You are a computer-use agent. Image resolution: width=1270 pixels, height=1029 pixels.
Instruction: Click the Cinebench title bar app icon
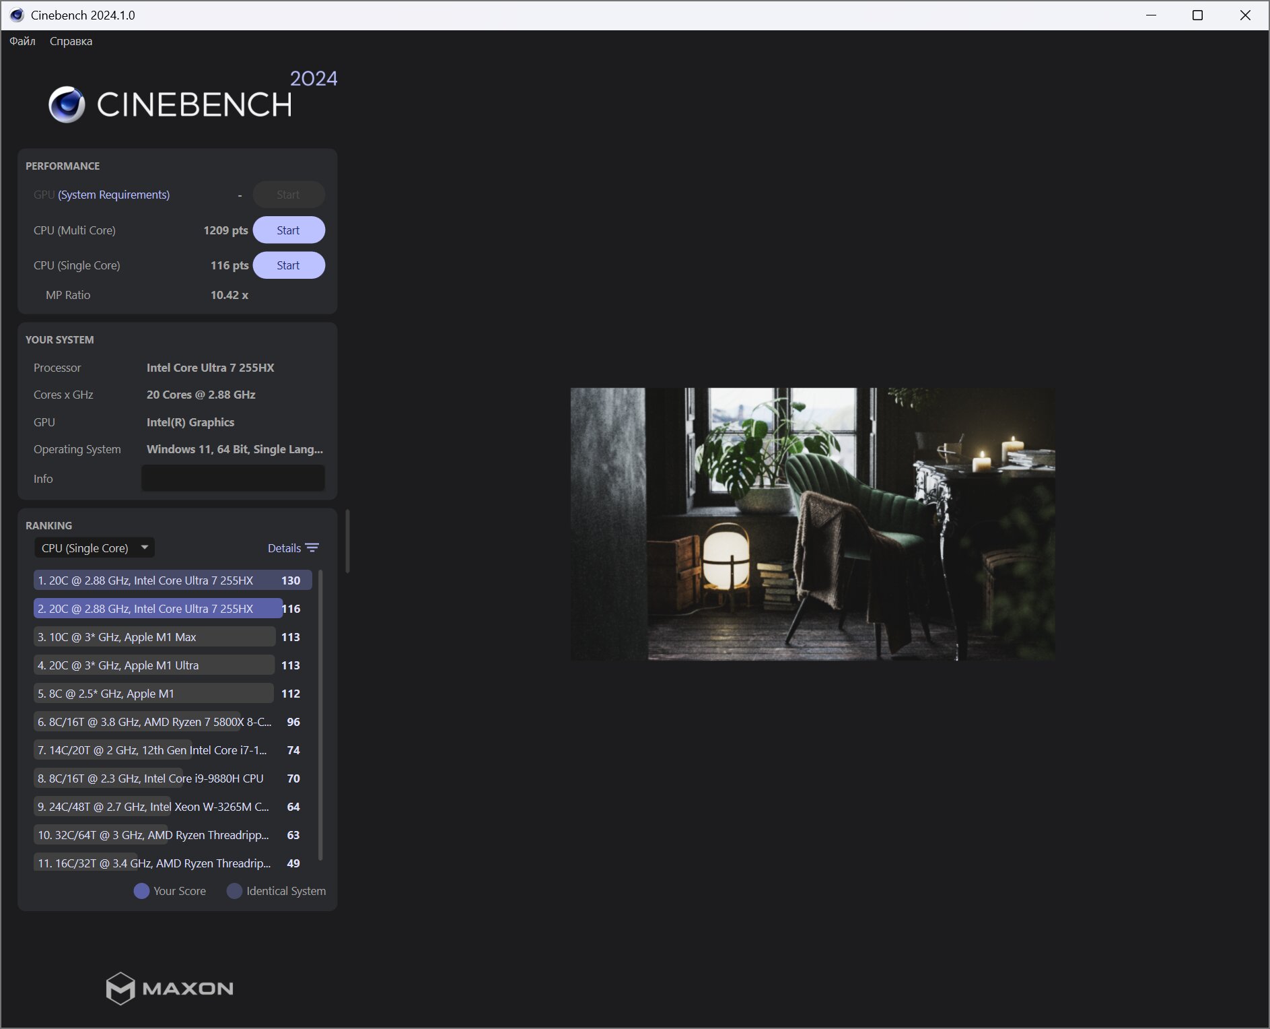click(17, 15)
